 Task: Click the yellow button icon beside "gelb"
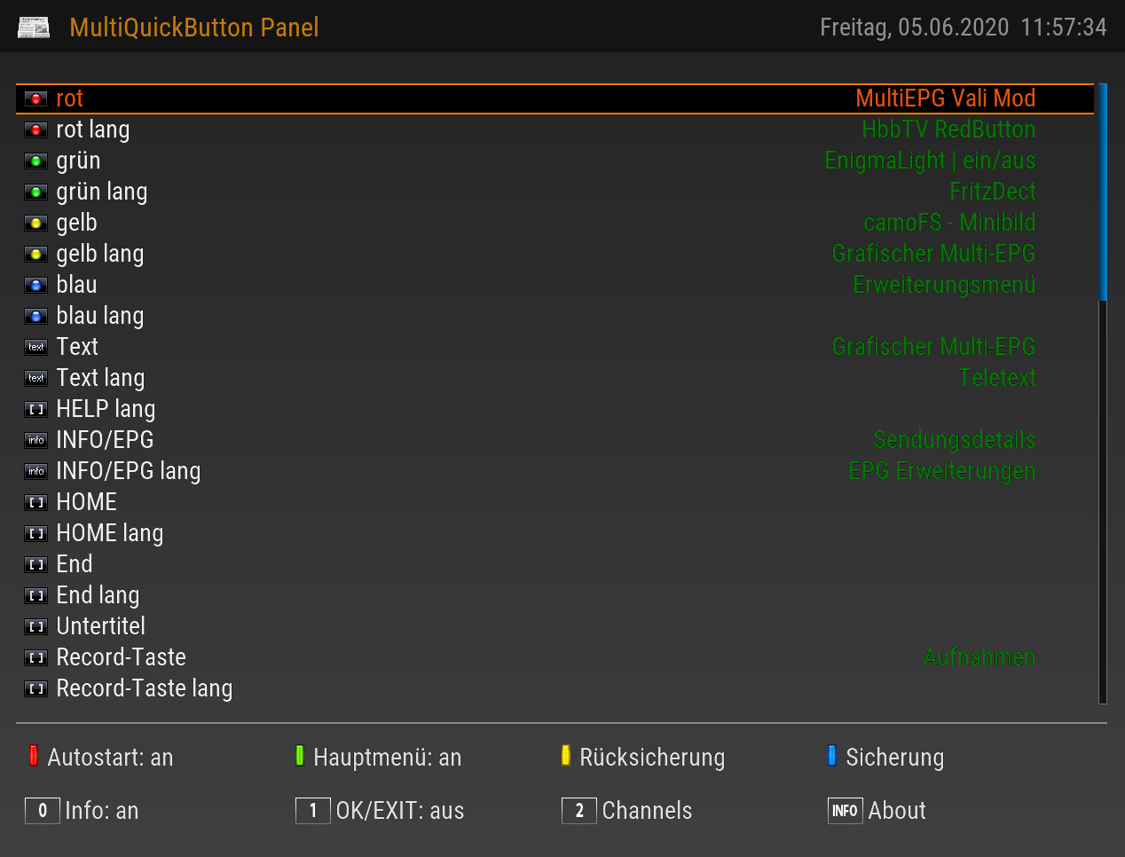[x=35, y=224]
